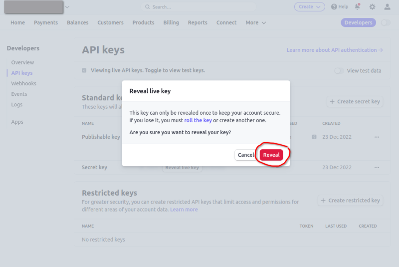Click the notifications bell icon

click(x=358, y=7)
